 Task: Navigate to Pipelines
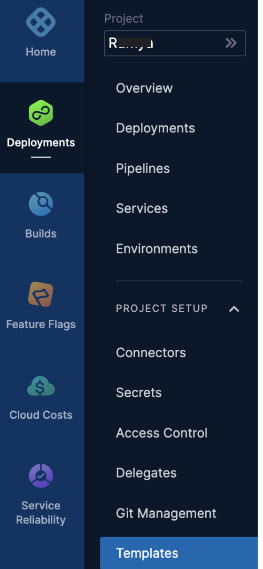(143, 169)
